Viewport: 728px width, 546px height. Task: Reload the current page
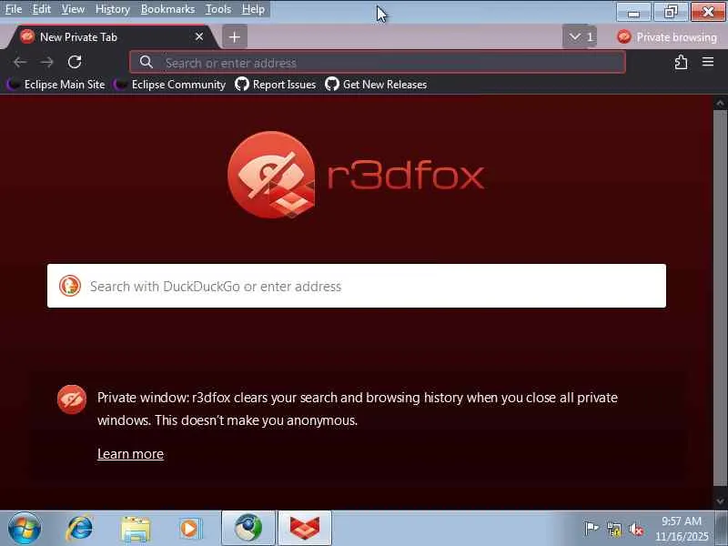pos(75,62)
